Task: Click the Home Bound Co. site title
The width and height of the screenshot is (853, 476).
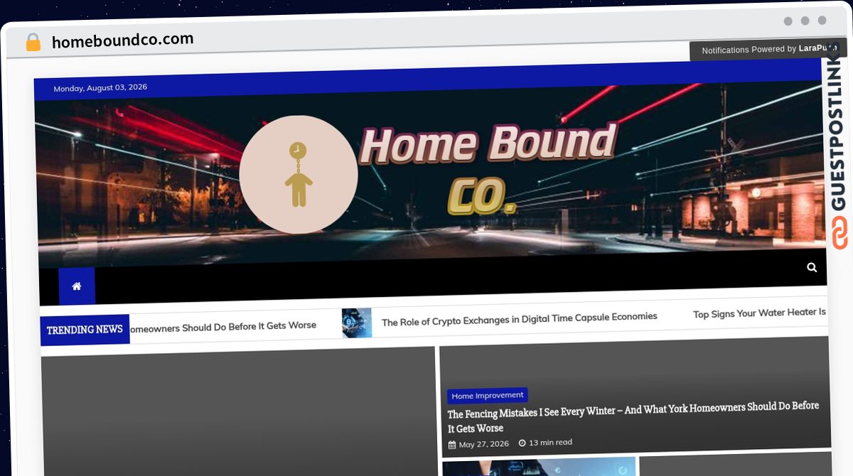Action: point(488,169)
